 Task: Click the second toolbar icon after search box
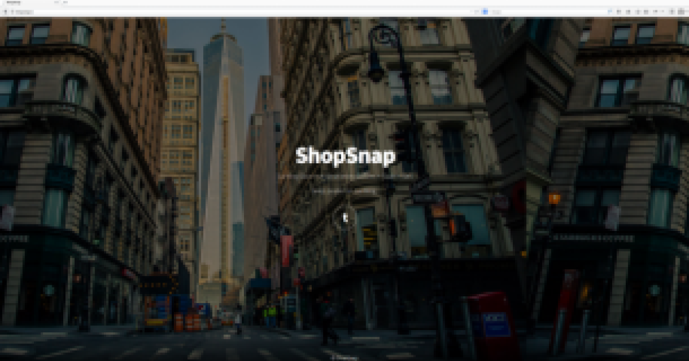pos(629,11)
